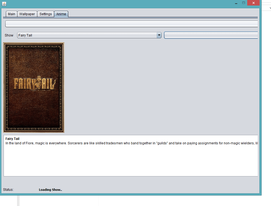
Task: Select the Anime tab
Action: coord(61,14)
